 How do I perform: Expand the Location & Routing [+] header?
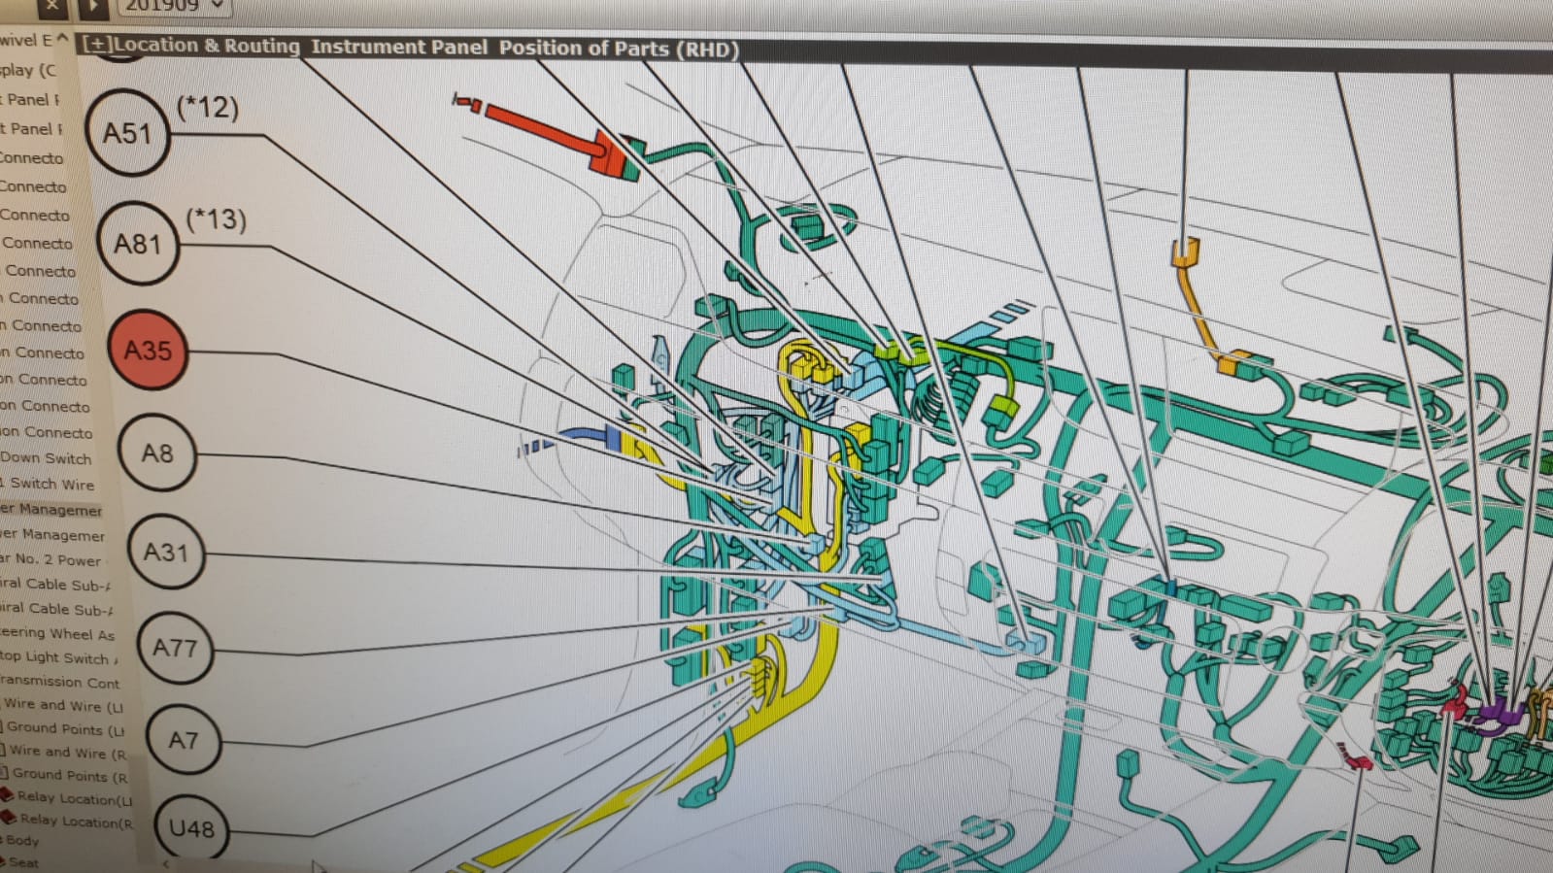coord(97,45)
